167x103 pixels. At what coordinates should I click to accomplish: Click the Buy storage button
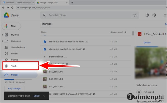14,88
